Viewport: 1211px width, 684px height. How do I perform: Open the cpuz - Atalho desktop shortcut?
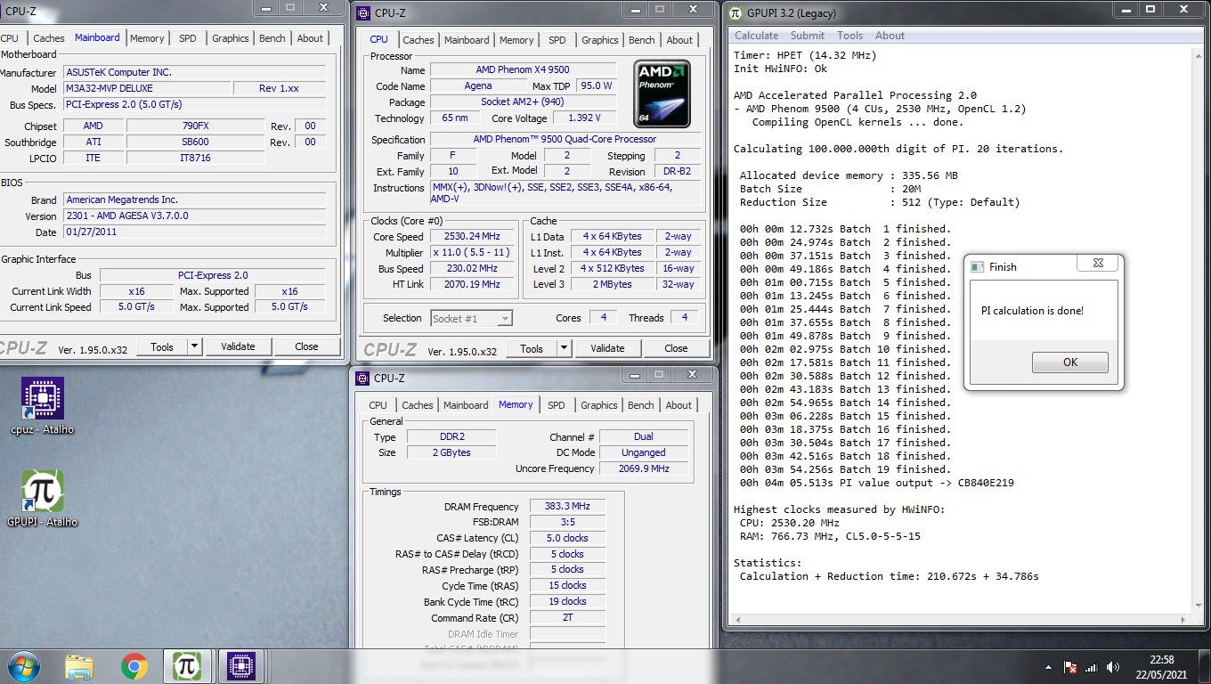[42, 406]
